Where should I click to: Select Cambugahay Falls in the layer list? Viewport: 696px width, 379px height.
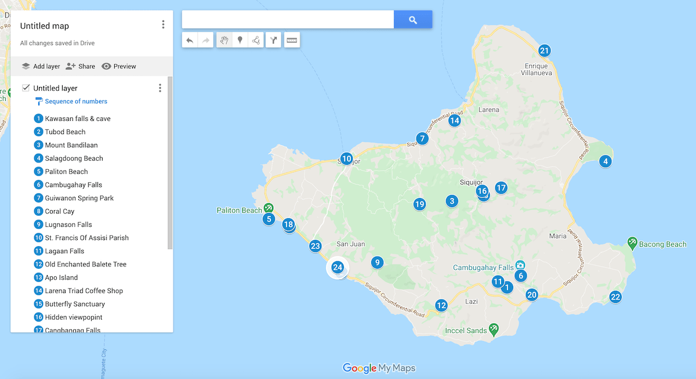[73, 185]
